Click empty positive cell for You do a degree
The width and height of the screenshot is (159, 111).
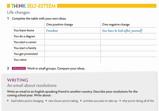pyautogui.click(x=73, y=36)
